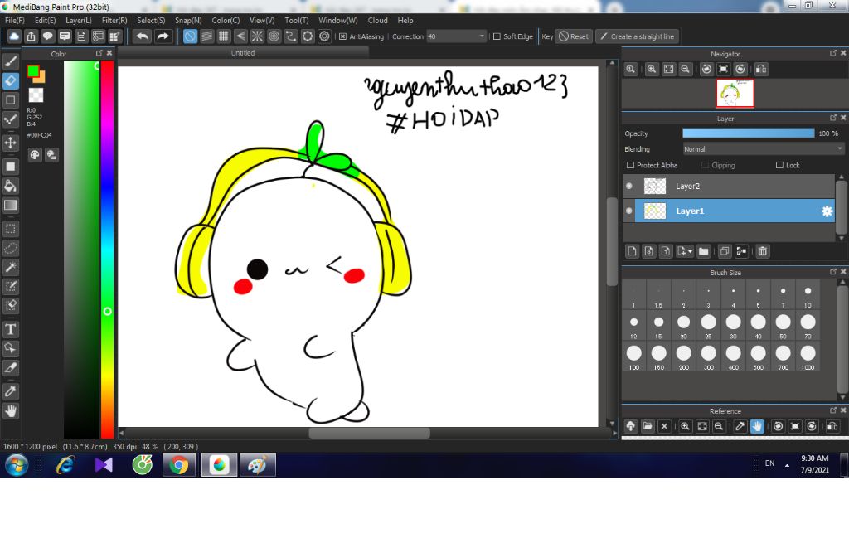The height and width of the screenshot is (548, 849).
Task: Select the Gradient tool
Action: [10, 206]
